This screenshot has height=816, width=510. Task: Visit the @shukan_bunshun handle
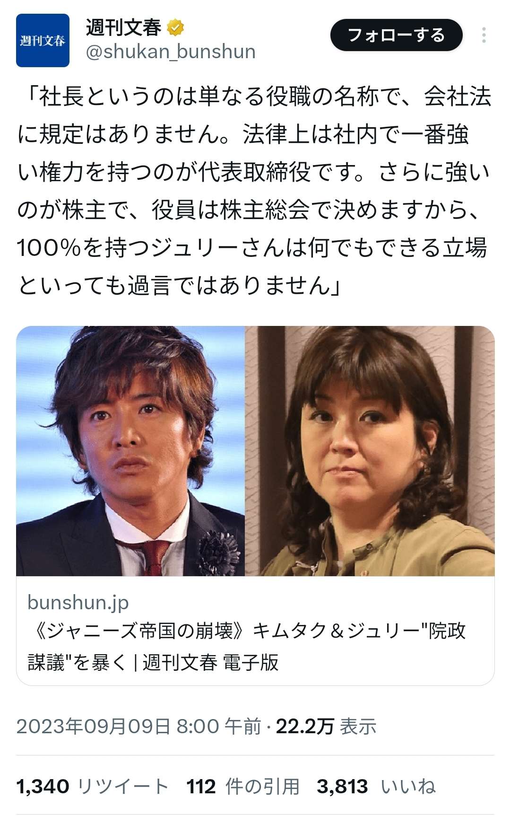[x=170, y=52]
